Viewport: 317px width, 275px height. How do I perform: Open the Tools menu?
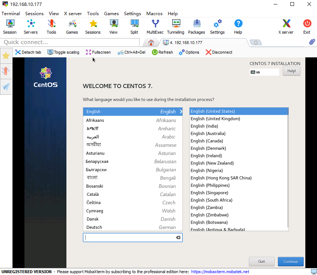pos(93,14)
